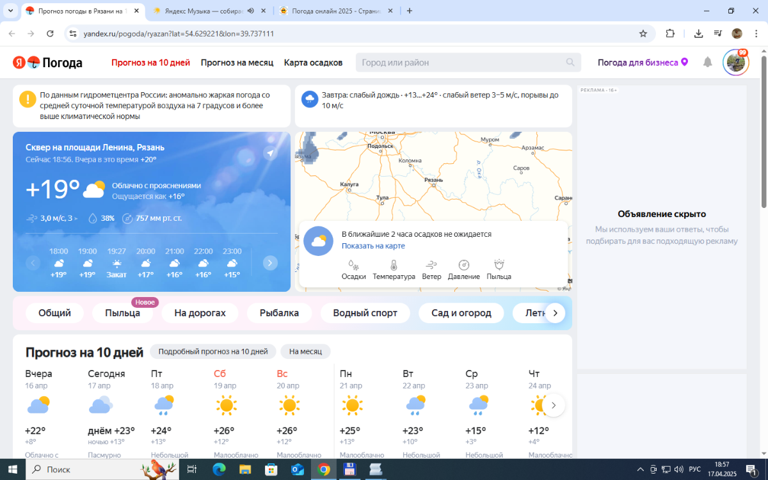Switch to the Рыбалка category chip
Screen dimensions: 768x480
coord(279,313)
